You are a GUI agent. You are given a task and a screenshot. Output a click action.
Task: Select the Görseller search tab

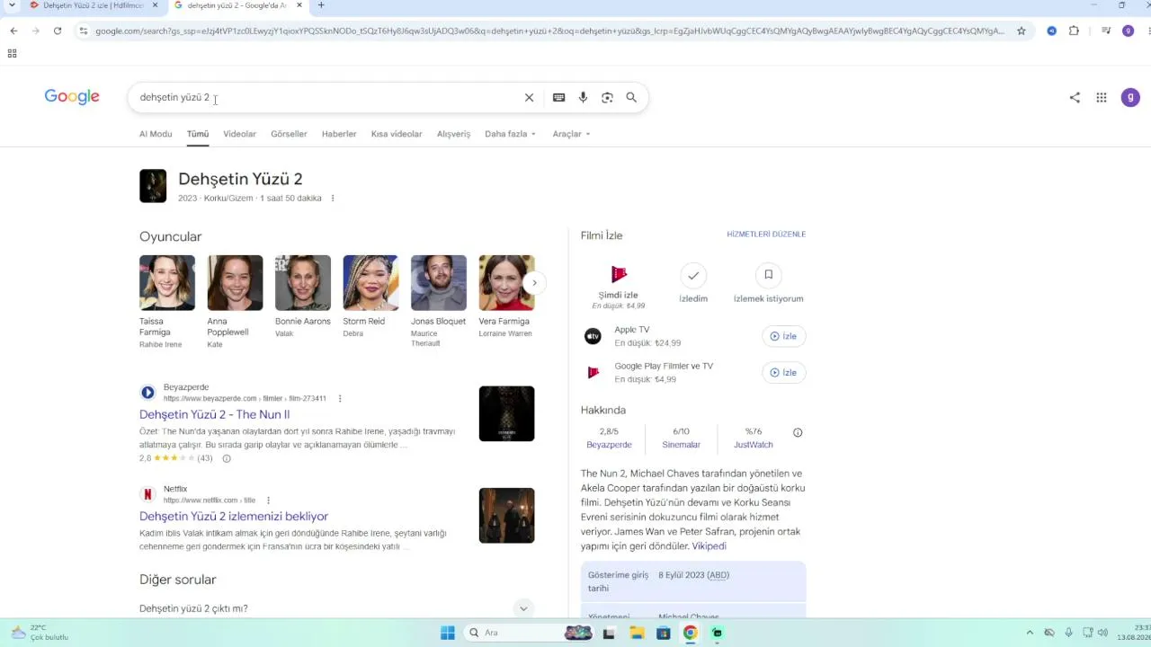pos(289,134)
